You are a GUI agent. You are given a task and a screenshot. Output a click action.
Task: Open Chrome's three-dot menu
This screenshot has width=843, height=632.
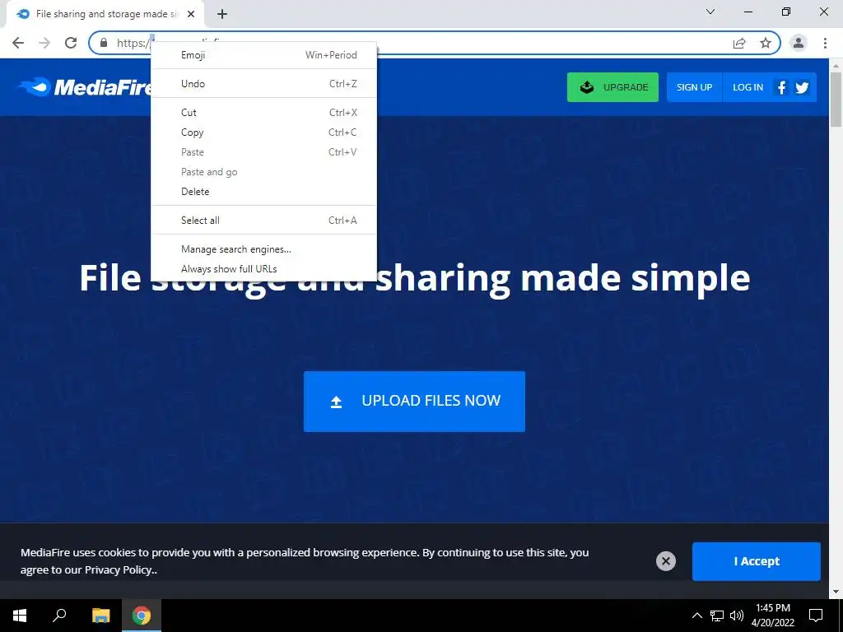coord(825,43)
